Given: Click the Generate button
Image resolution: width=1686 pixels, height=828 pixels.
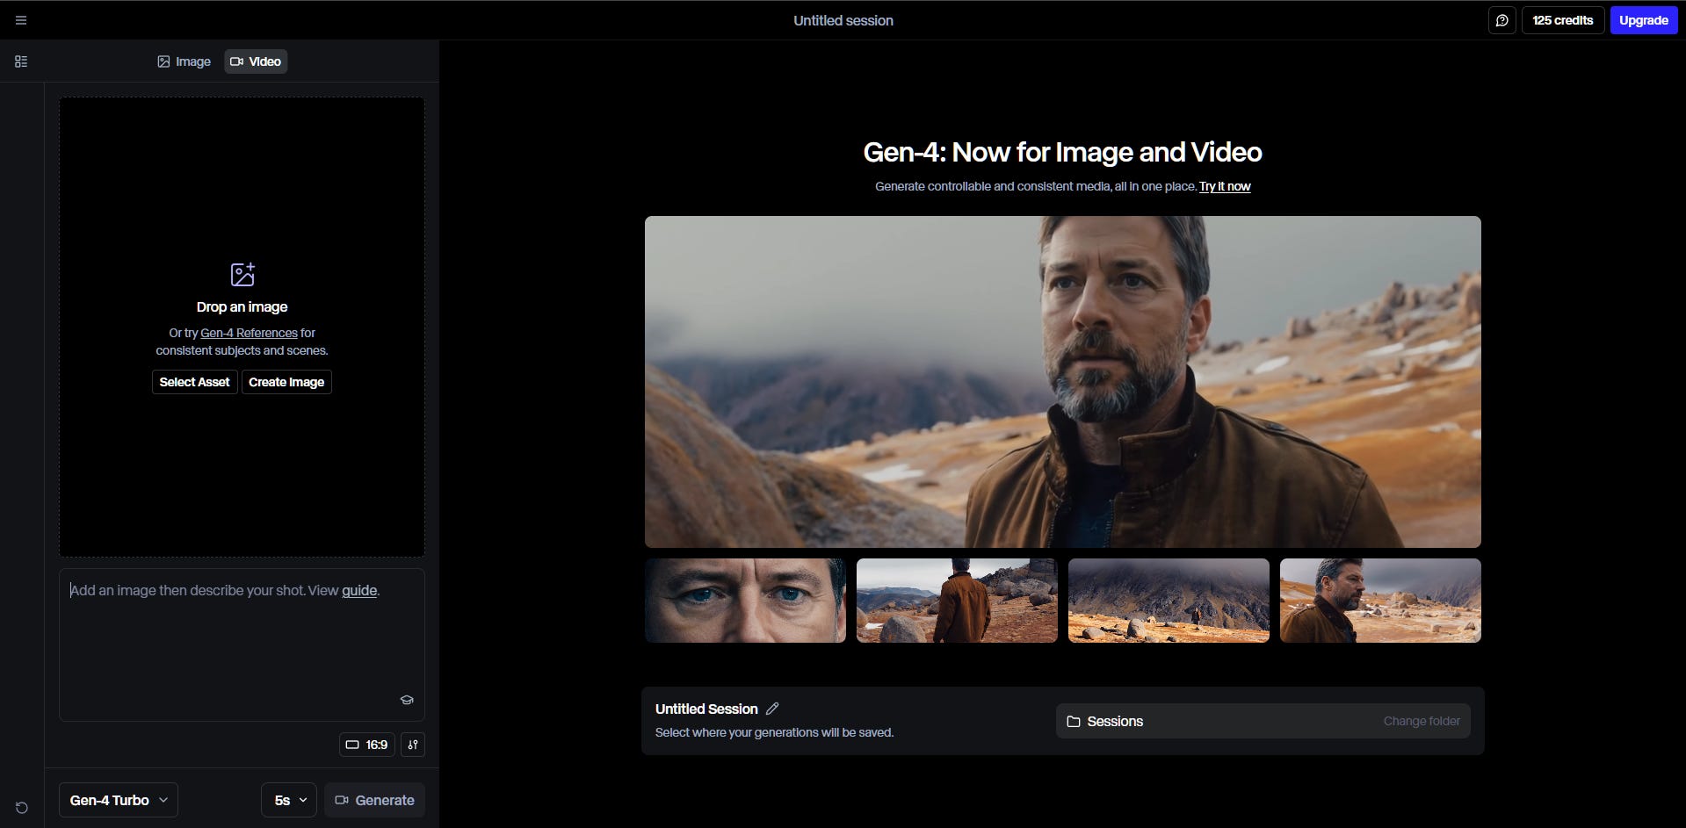Looking at the screenshot, I should (375, 800).
